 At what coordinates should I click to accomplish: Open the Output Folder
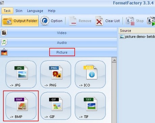coord(20,21)
